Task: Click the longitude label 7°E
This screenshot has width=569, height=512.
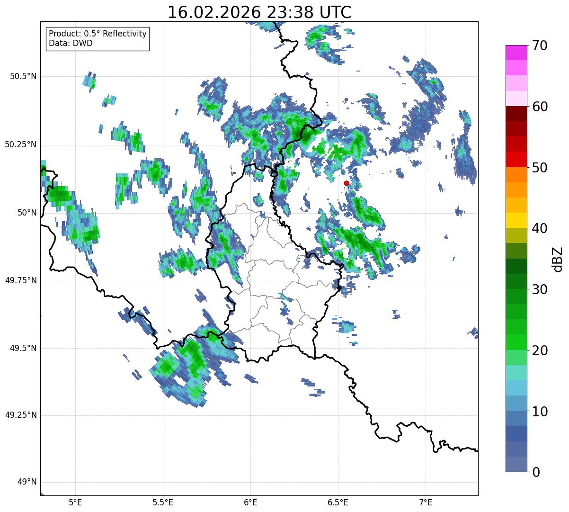Action: click(x=426, y=502)
